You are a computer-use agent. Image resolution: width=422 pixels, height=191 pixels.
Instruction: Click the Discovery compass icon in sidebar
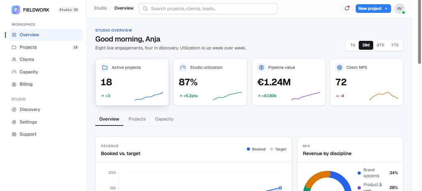[x=14, y=110]
